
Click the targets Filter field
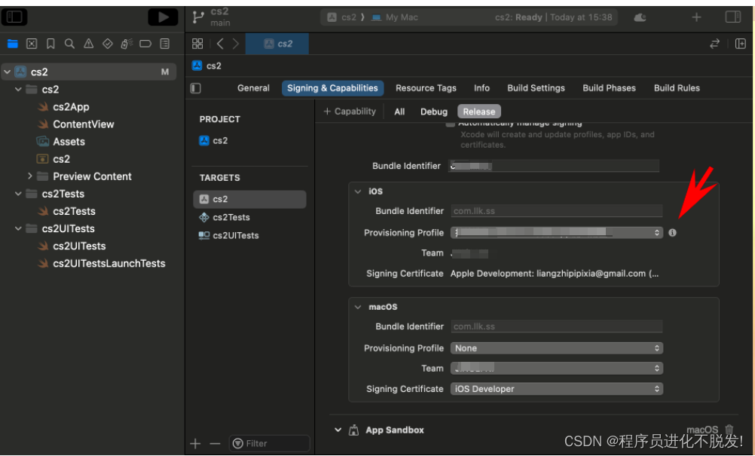click(x=270, y=443)
